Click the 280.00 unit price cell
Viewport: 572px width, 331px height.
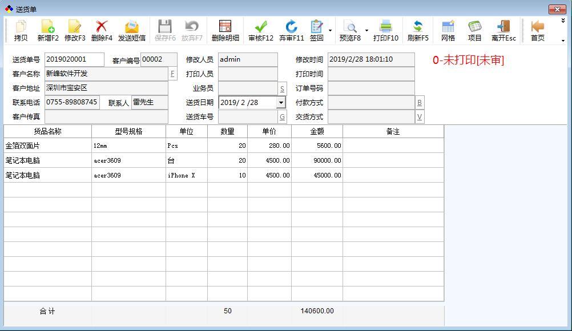point(269,146)
